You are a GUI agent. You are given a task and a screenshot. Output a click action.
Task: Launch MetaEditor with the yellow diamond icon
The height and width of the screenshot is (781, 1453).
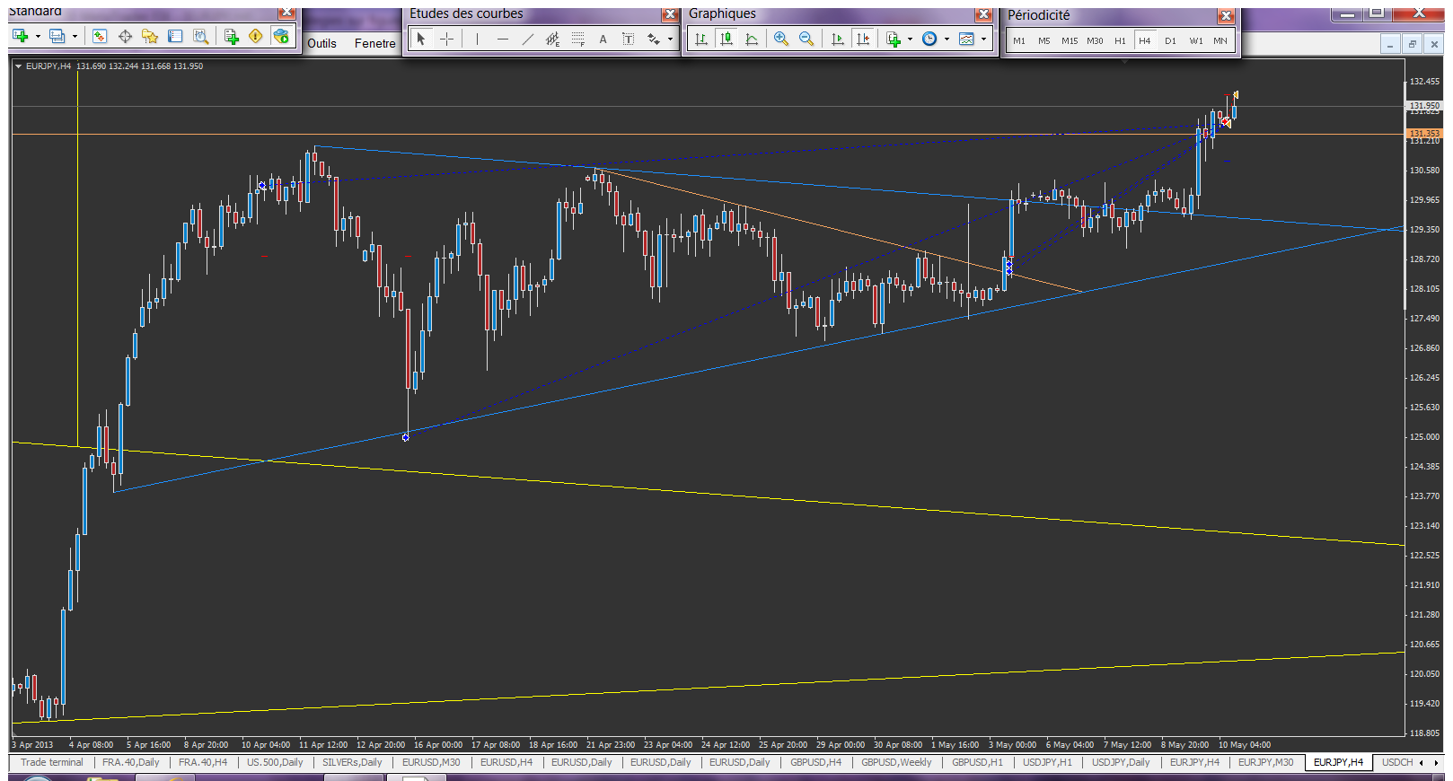coord(256,36)
